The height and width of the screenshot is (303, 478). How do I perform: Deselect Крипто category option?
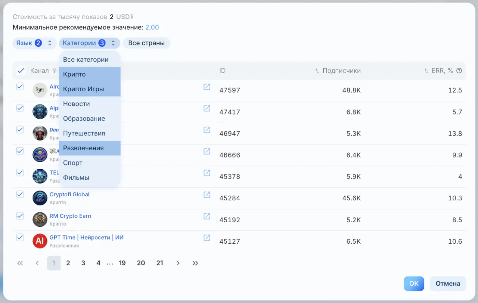pyautogui.click(x=90, y=74)
